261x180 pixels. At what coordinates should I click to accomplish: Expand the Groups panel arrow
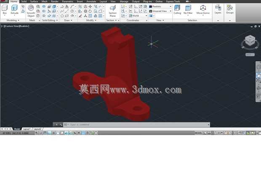[230, 21]
